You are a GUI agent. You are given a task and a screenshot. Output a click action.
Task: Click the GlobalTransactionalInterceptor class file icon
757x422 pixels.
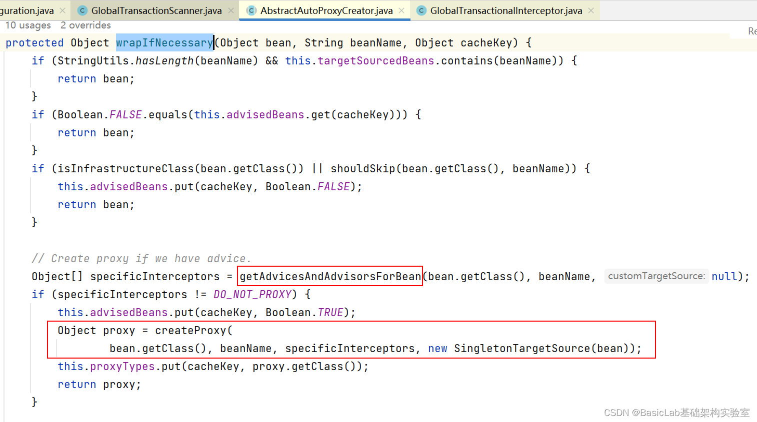pyautogui.click(x=421, y=10)
